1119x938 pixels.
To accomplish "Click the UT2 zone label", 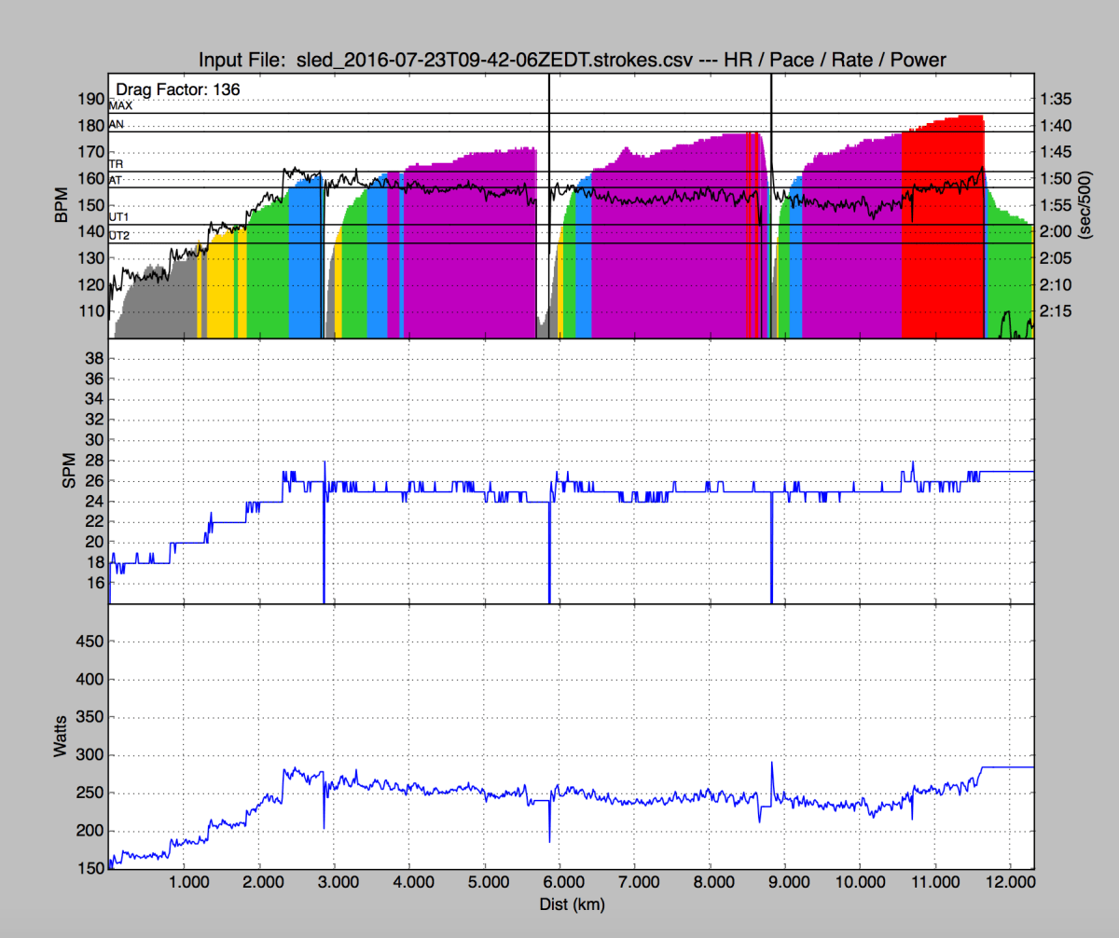I will click(x=119, y=237).
